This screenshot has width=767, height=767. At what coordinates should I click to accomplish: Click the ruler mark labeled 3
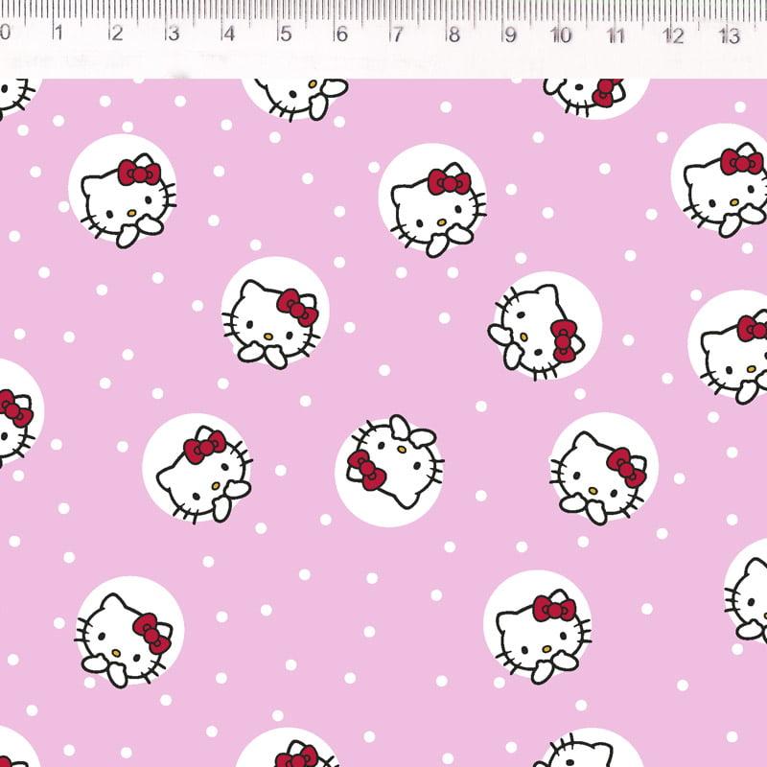pos(173,34)
